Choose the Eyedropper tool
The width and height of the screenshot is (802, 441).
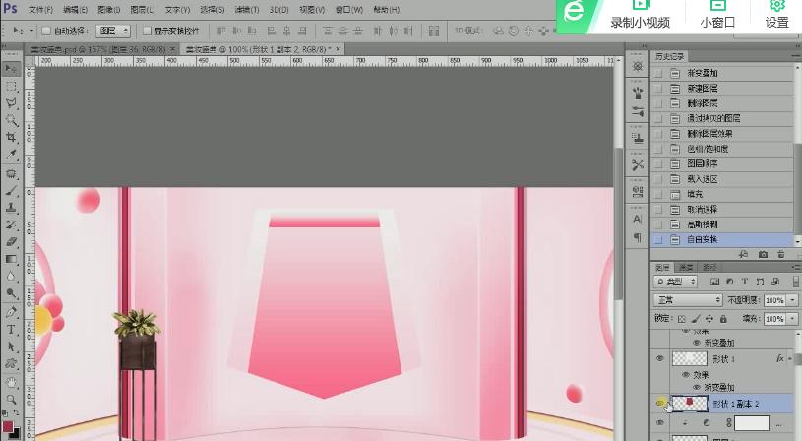pos(11,155)
